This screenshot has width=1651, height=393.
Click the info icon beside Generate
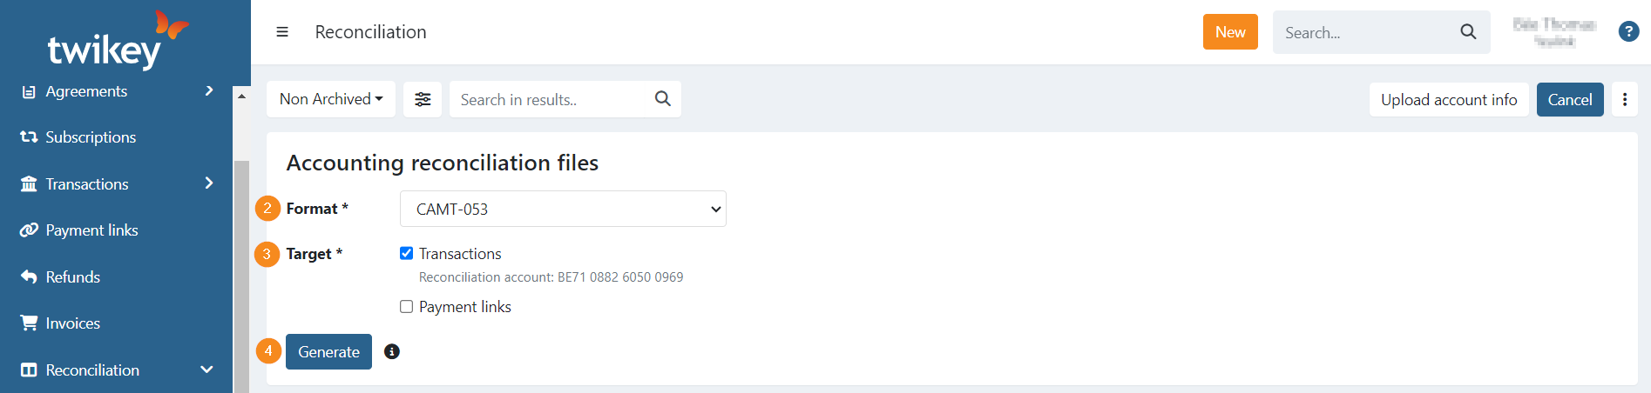pos(392,352)
